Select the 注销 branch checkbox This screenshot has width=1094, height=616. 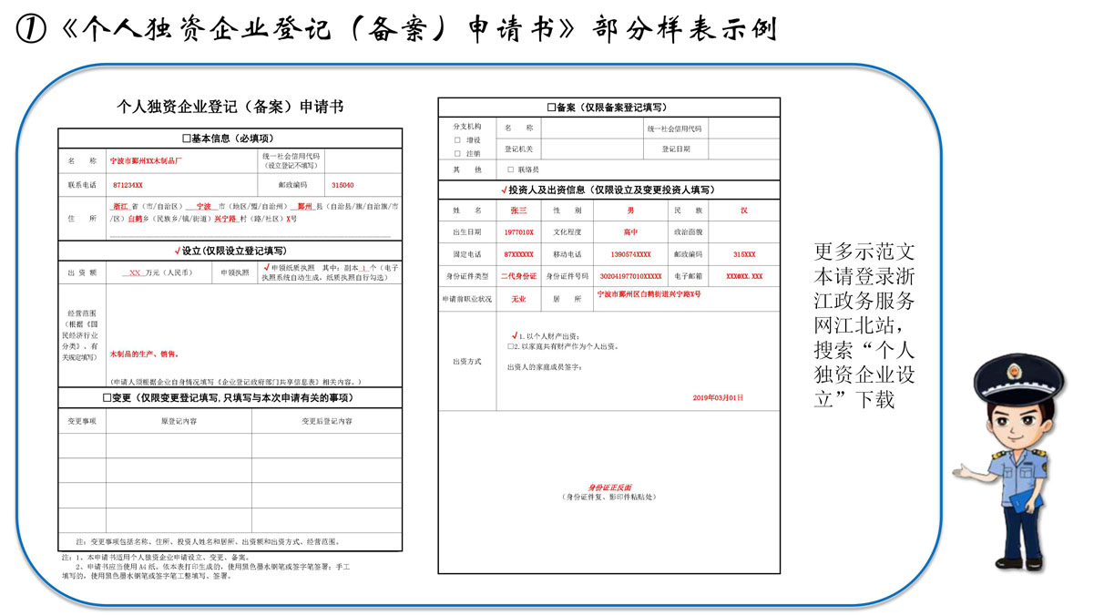(x=457, y=154)
